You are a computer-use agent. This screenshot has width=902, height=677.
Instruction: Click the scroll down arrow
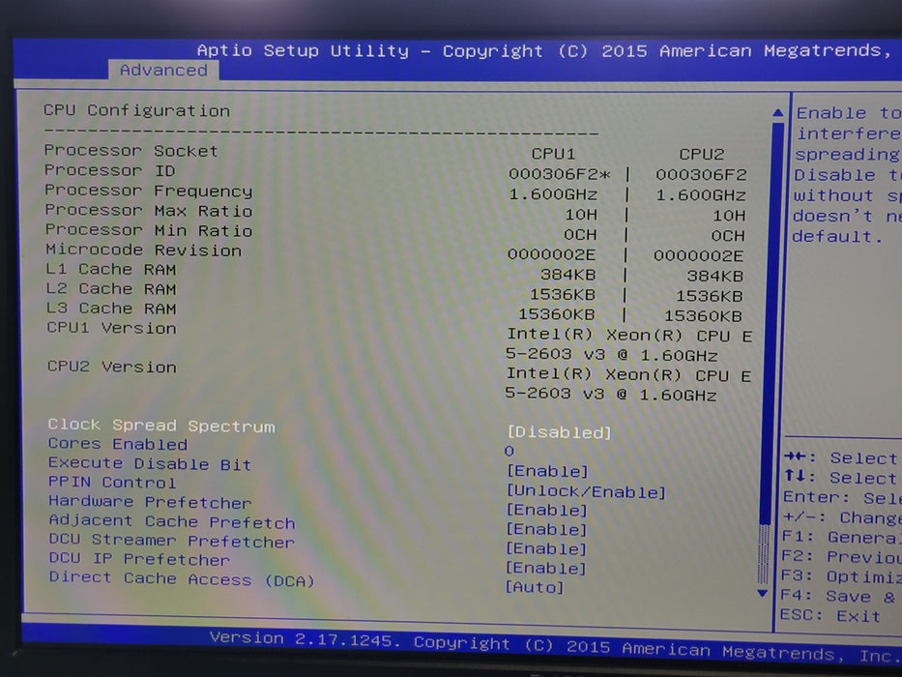(x=763, y=593)
